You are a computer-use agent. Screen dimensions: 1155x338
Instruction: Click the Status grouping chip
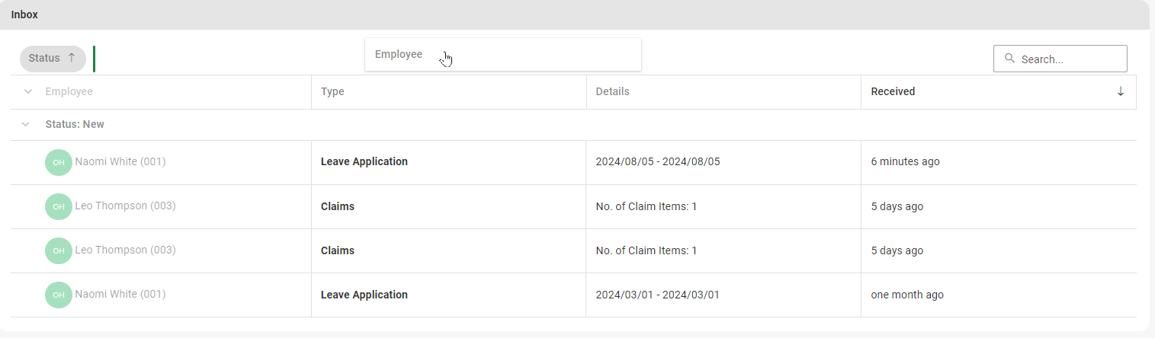click(45, 59)
